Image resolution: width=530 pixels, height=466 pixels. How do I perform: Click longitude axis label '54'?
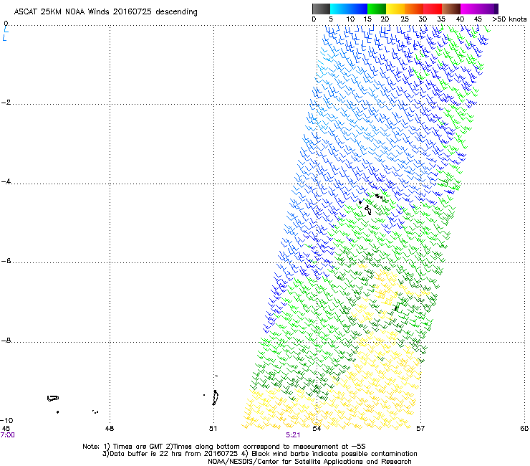(317, 429)
